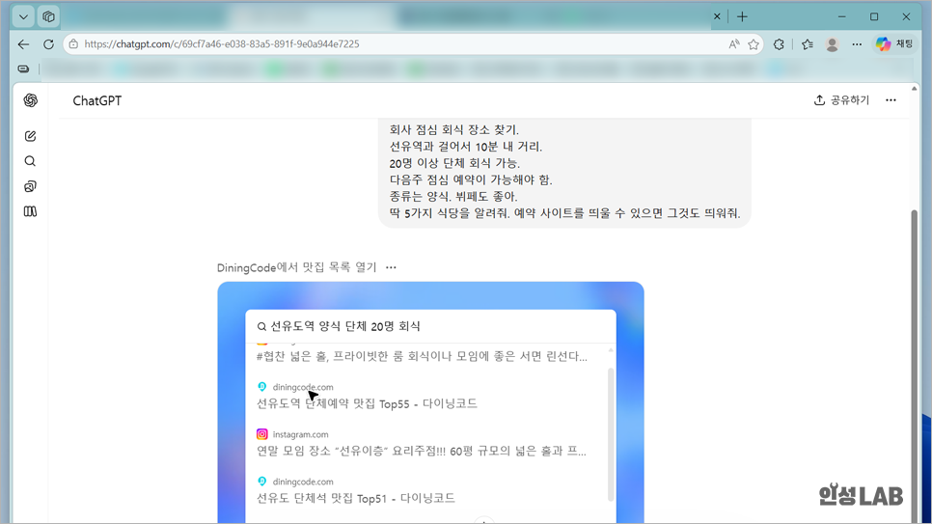The height and width of the screenshot is (524, 932).
Task: Click the magnifier in the DiningCode search box
Action: tap(261, 326)
